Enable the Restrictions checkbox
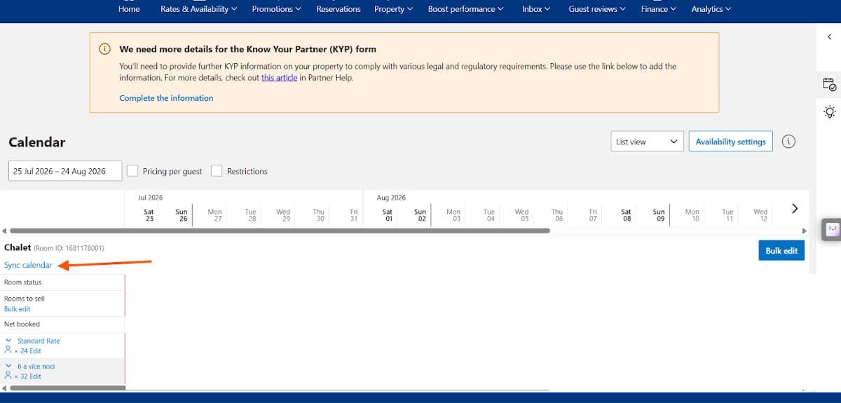The height and width of the screenshot is (403, 841). [217, 171]
